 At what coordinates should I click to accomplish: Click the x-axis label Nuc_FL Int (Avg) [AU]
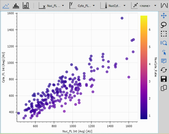(x=77, y=131)
